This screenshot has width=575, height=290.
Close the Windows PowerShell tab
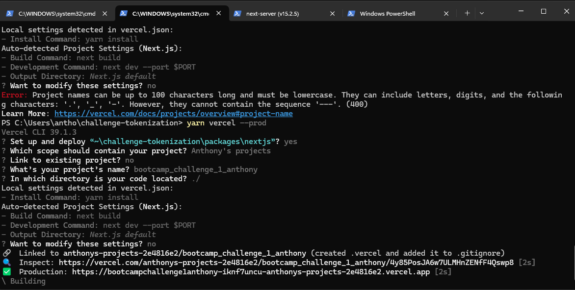pos(446,13)
